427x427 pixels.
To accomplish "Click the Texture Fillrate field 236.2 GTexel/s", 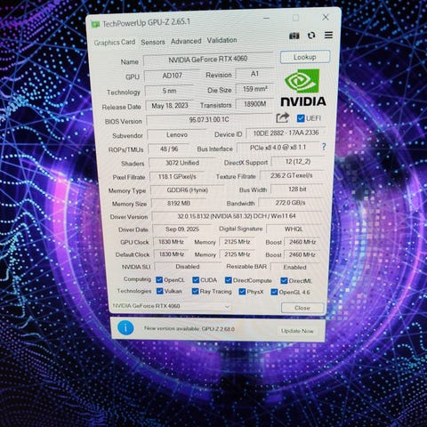I will pos(291,175).
